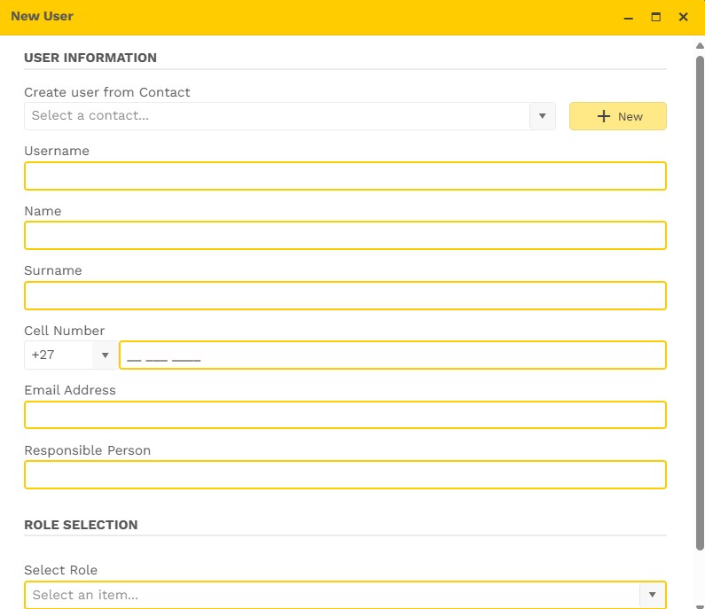Click the vertical scrollbar thumb
705x609 pixels.
700,303
